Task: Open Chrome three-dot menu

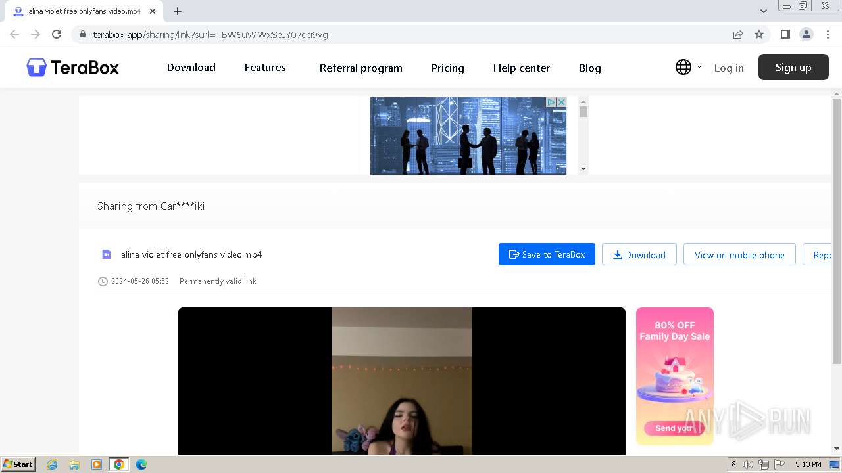Action: click(x=828, y=34)
